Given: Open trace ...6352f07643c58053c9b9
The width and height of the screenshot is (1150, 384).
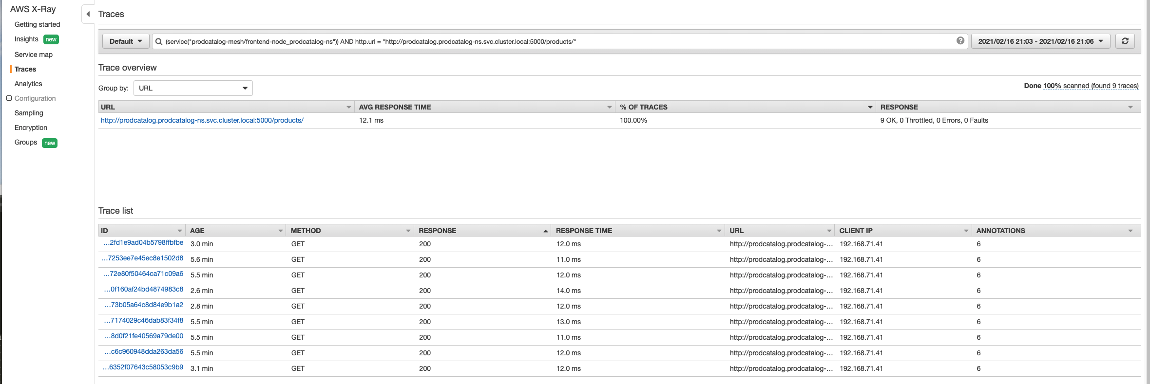Looking at the screenshot, I should point(143,367).
